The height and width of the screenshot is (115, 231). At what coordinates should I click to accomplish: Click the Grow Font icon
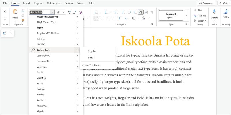click(x=69, y=12)
